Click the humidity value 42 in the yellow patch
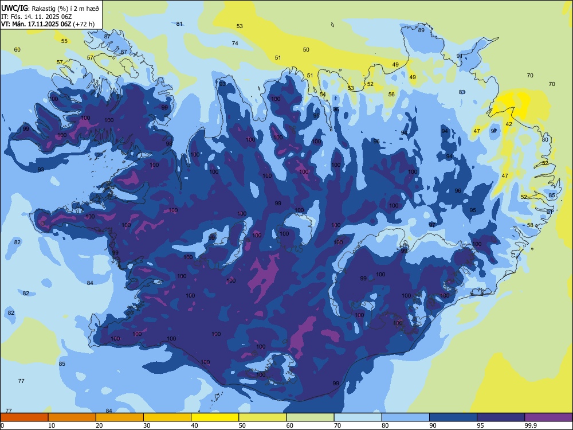 coord(509,124)
